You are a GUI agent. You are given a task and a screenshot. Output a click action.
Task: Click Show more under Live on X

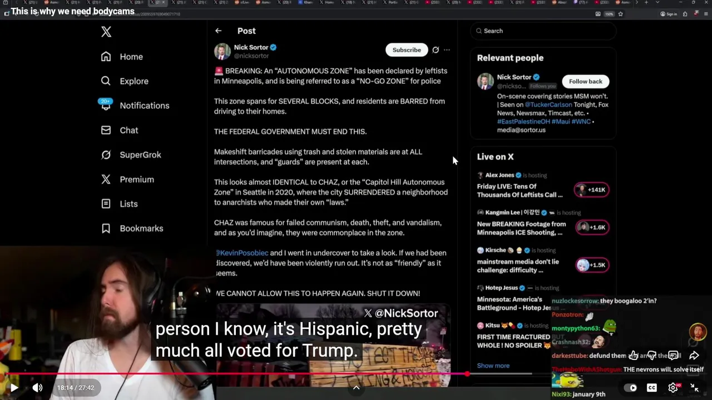pyautogui.click(x=493, y=366)
